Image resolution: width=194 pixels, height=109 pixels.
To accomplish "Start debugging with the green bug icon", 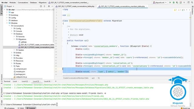I will coord(174,2).
